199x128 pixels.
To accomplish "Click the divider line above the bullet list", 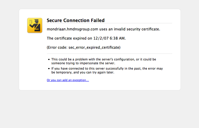I will (x=109, y=54).
